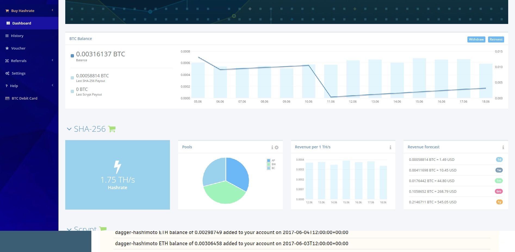The height and width of the screenshot is (252, 515).
Task: Click the 11.06 bar in BTC chart
Action: coord(331,81)
